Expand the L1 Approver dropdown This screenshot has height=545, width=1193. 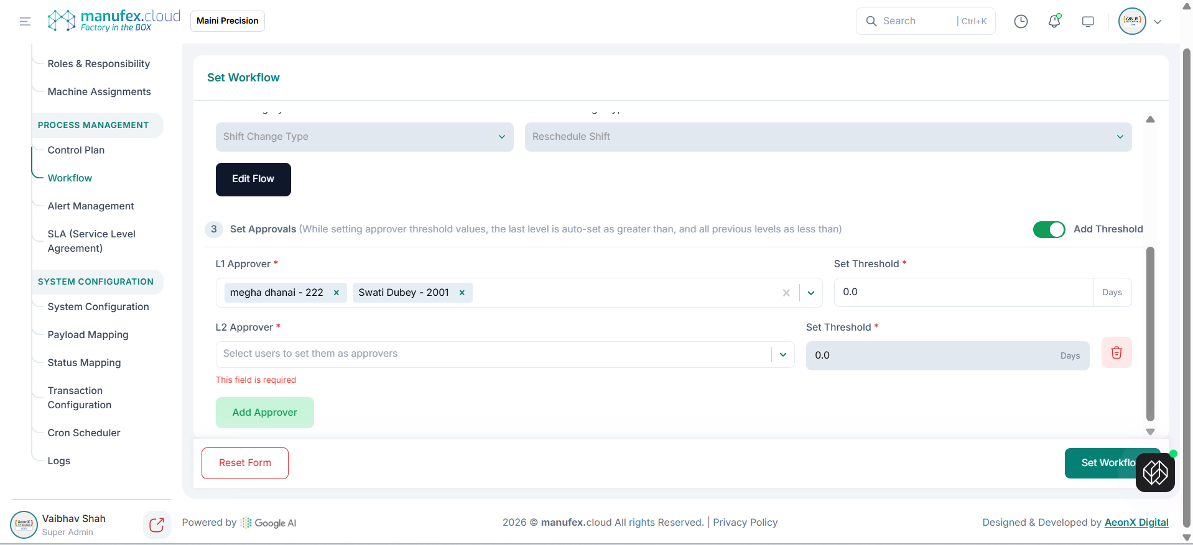point(811,293)
